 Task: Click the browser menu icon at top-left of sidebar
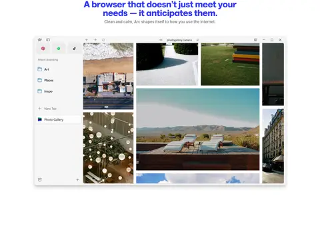pos(40,40)
